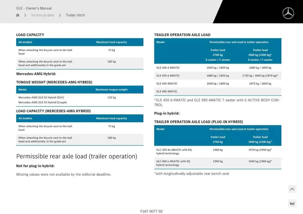
Task: Click the GLC 350 de 4MATIC model cell
Action: 174,152
